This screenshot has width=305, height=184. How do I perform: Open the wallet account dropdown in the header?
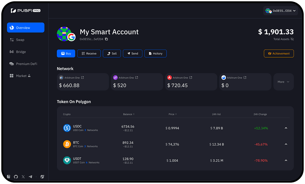(x=280, y=11)
